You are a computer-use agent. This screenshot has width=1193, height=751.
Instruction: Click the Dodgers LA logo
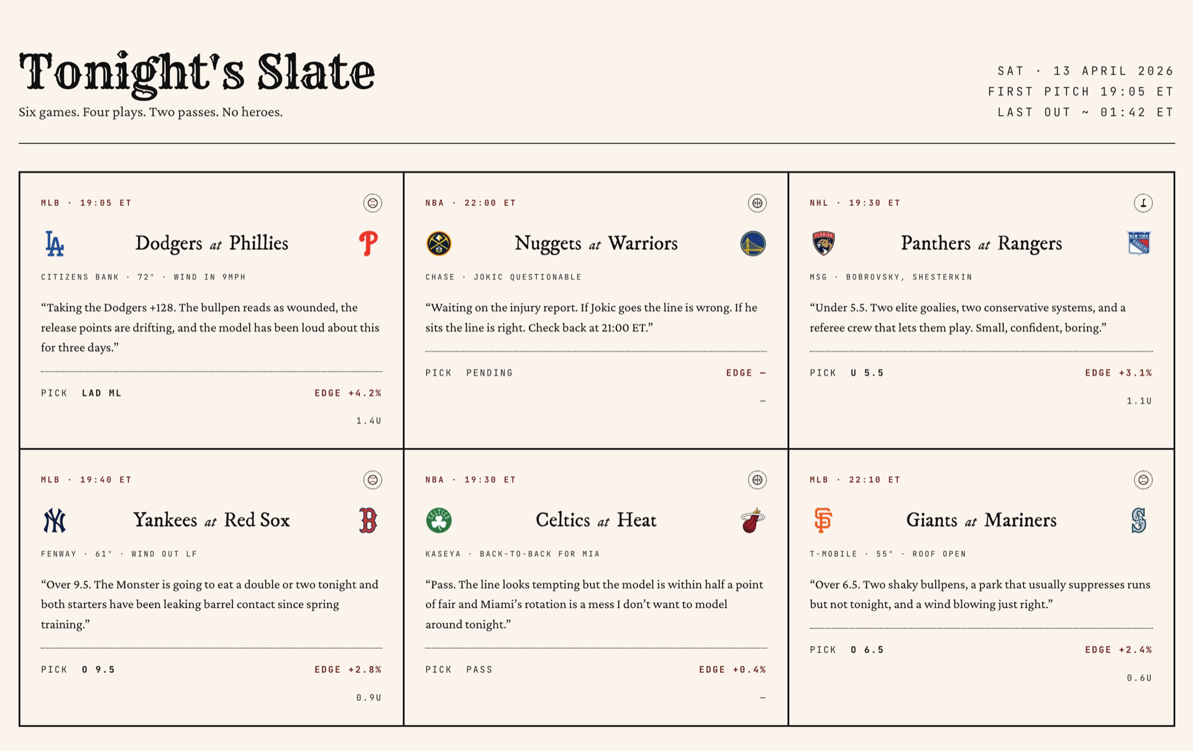click(x=55, y=244)
